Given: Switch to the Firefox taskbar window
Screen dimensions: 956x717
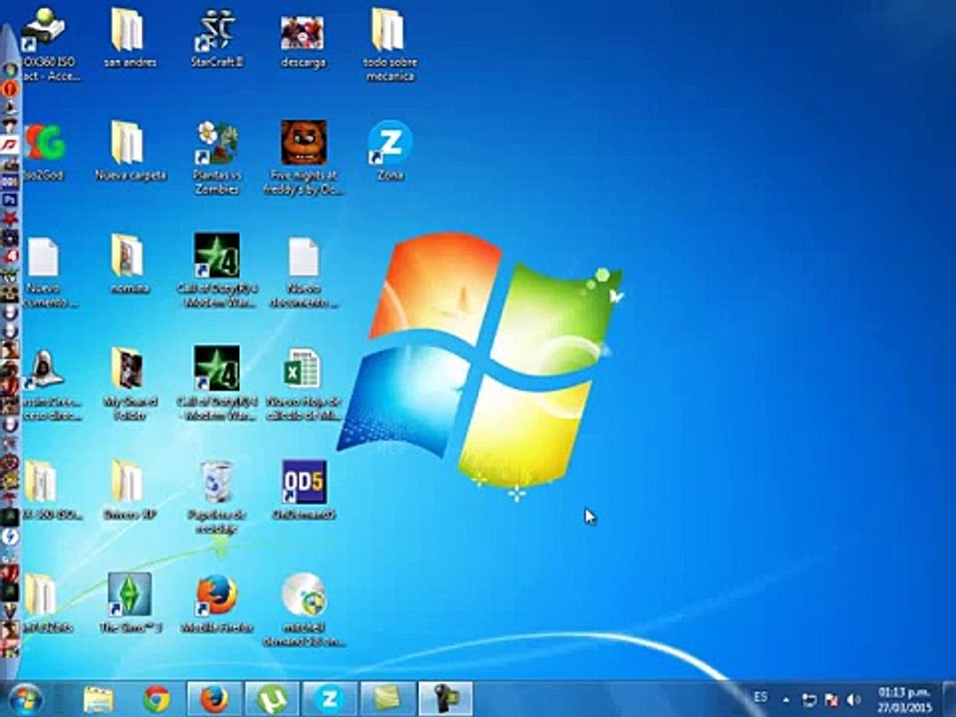Looking at the screenshot, I should (x=215, y=699).
